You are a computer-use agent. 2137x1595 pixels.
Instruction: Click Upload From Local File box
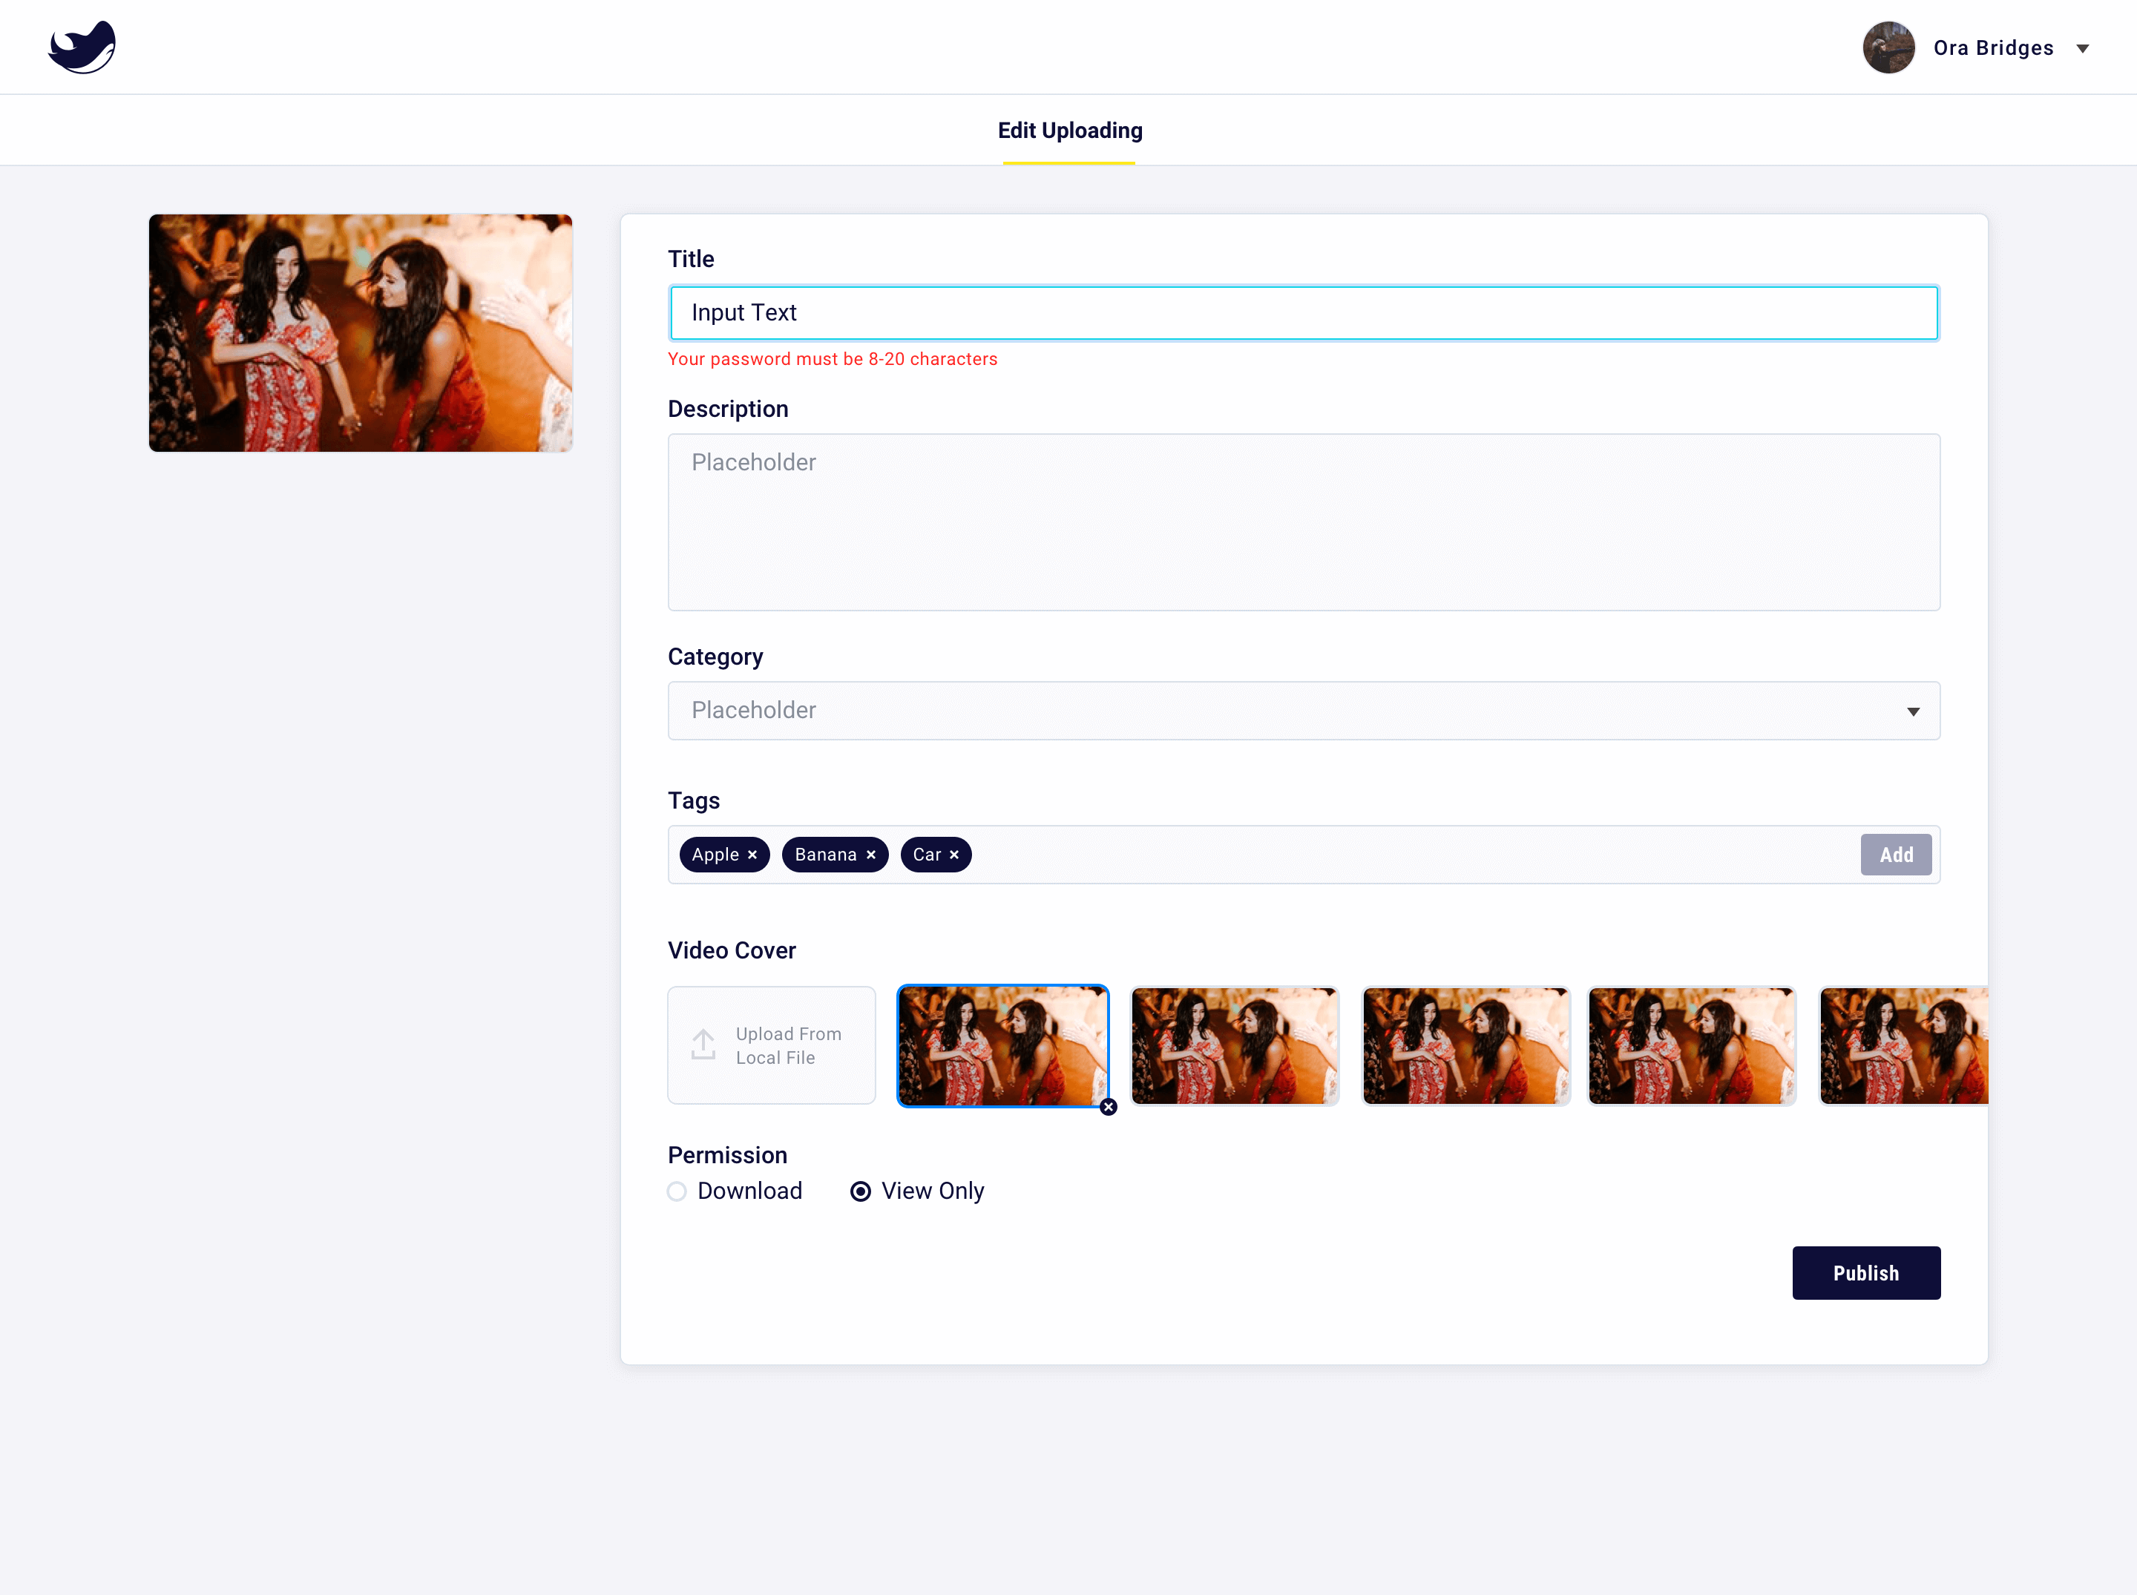772,1045
